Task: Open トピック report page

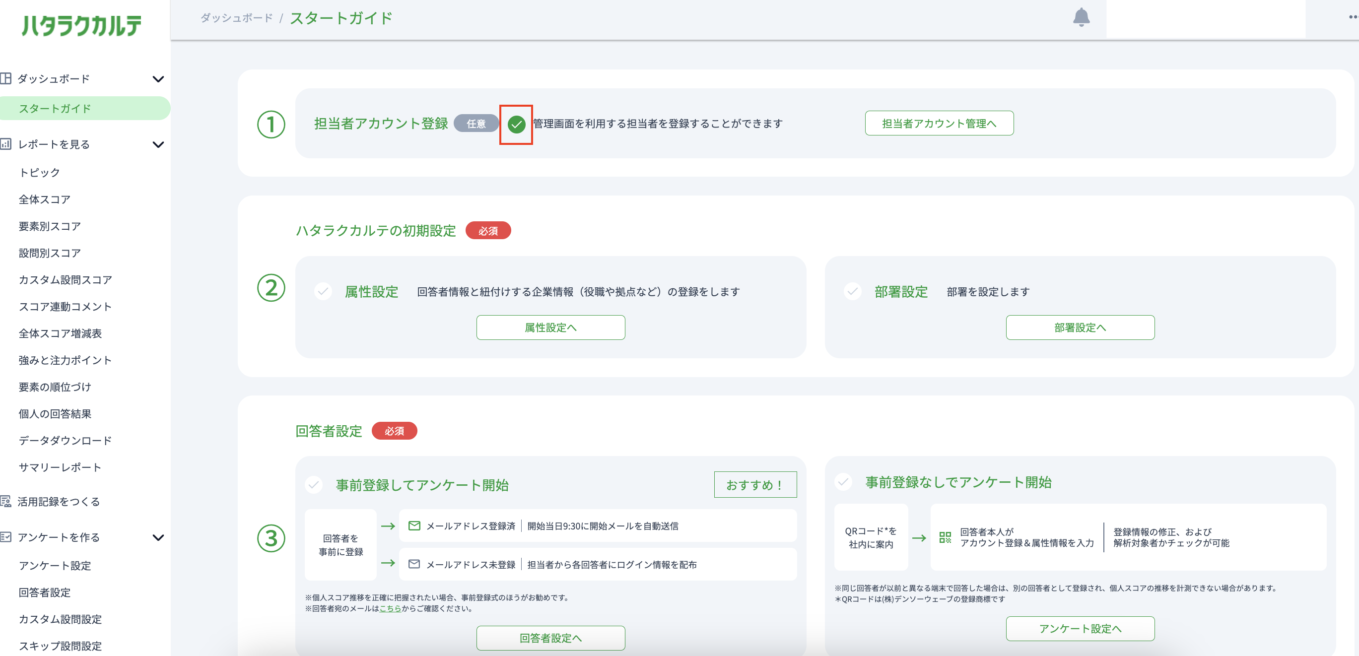Action: tap(40, 173)
